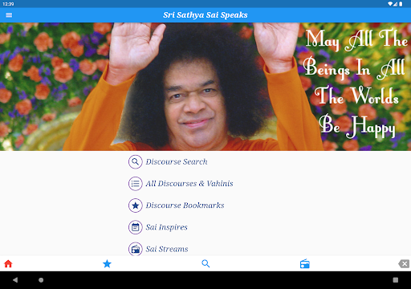Click the circular magnifier icon beside Discourse Search
411x289 pixels.
136,161
